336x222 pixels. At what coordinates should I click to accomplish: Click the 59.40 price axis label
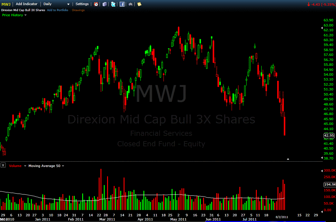328,45
